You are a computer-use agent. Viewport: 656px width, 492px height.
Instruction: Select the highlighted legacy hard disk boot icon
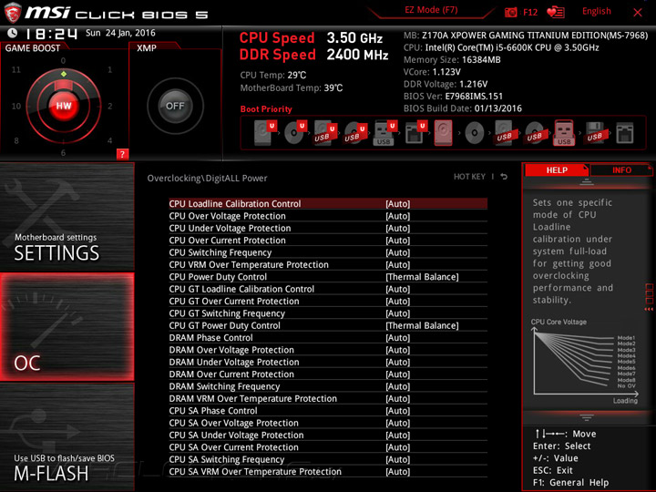tap(444, 133)
